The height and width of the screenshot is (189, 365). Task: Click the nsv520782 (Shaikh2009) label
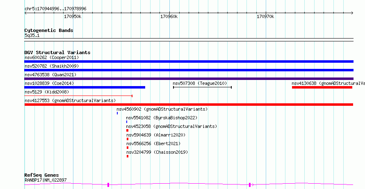(x=52, y=66)
